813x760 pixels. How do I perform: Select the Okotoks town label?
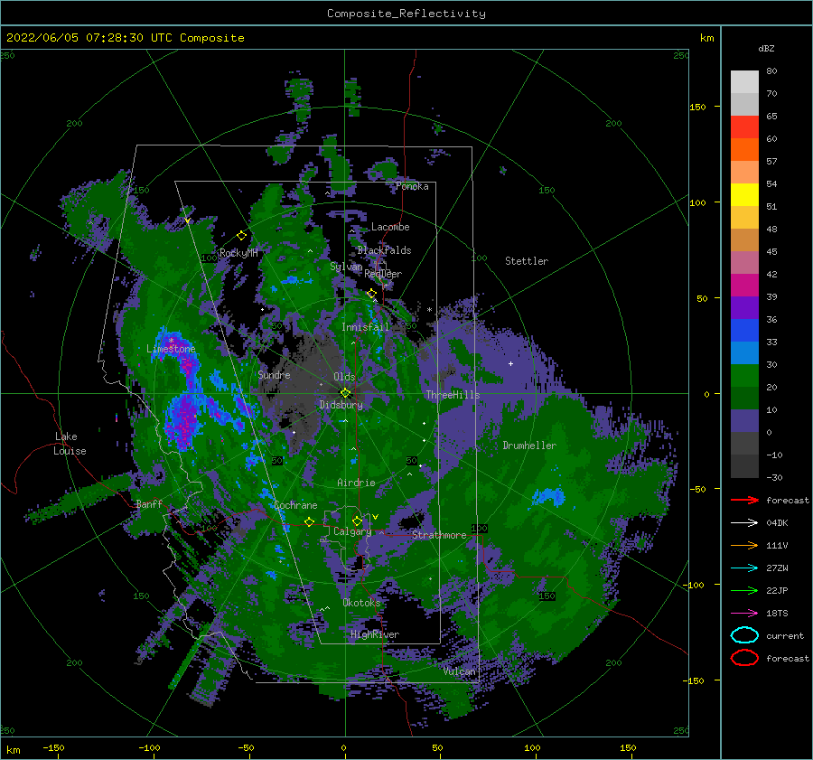click(x=361, y=602)
